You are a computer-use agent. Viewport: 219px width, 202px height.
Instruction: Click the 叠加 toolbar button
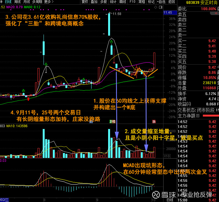[94, 2]
